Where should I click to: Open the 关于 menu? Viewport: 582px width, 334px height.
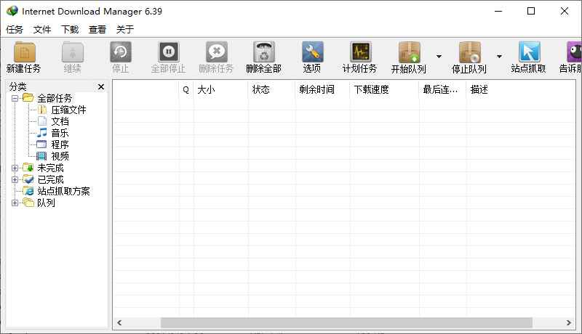click(125, 29)
